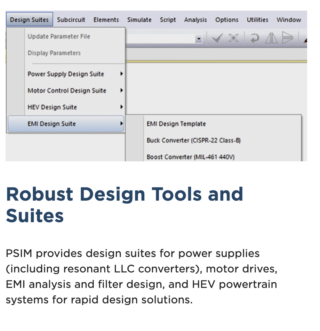Open the Design Suites menu
This screenshot has width=320, height=331.
29,20
